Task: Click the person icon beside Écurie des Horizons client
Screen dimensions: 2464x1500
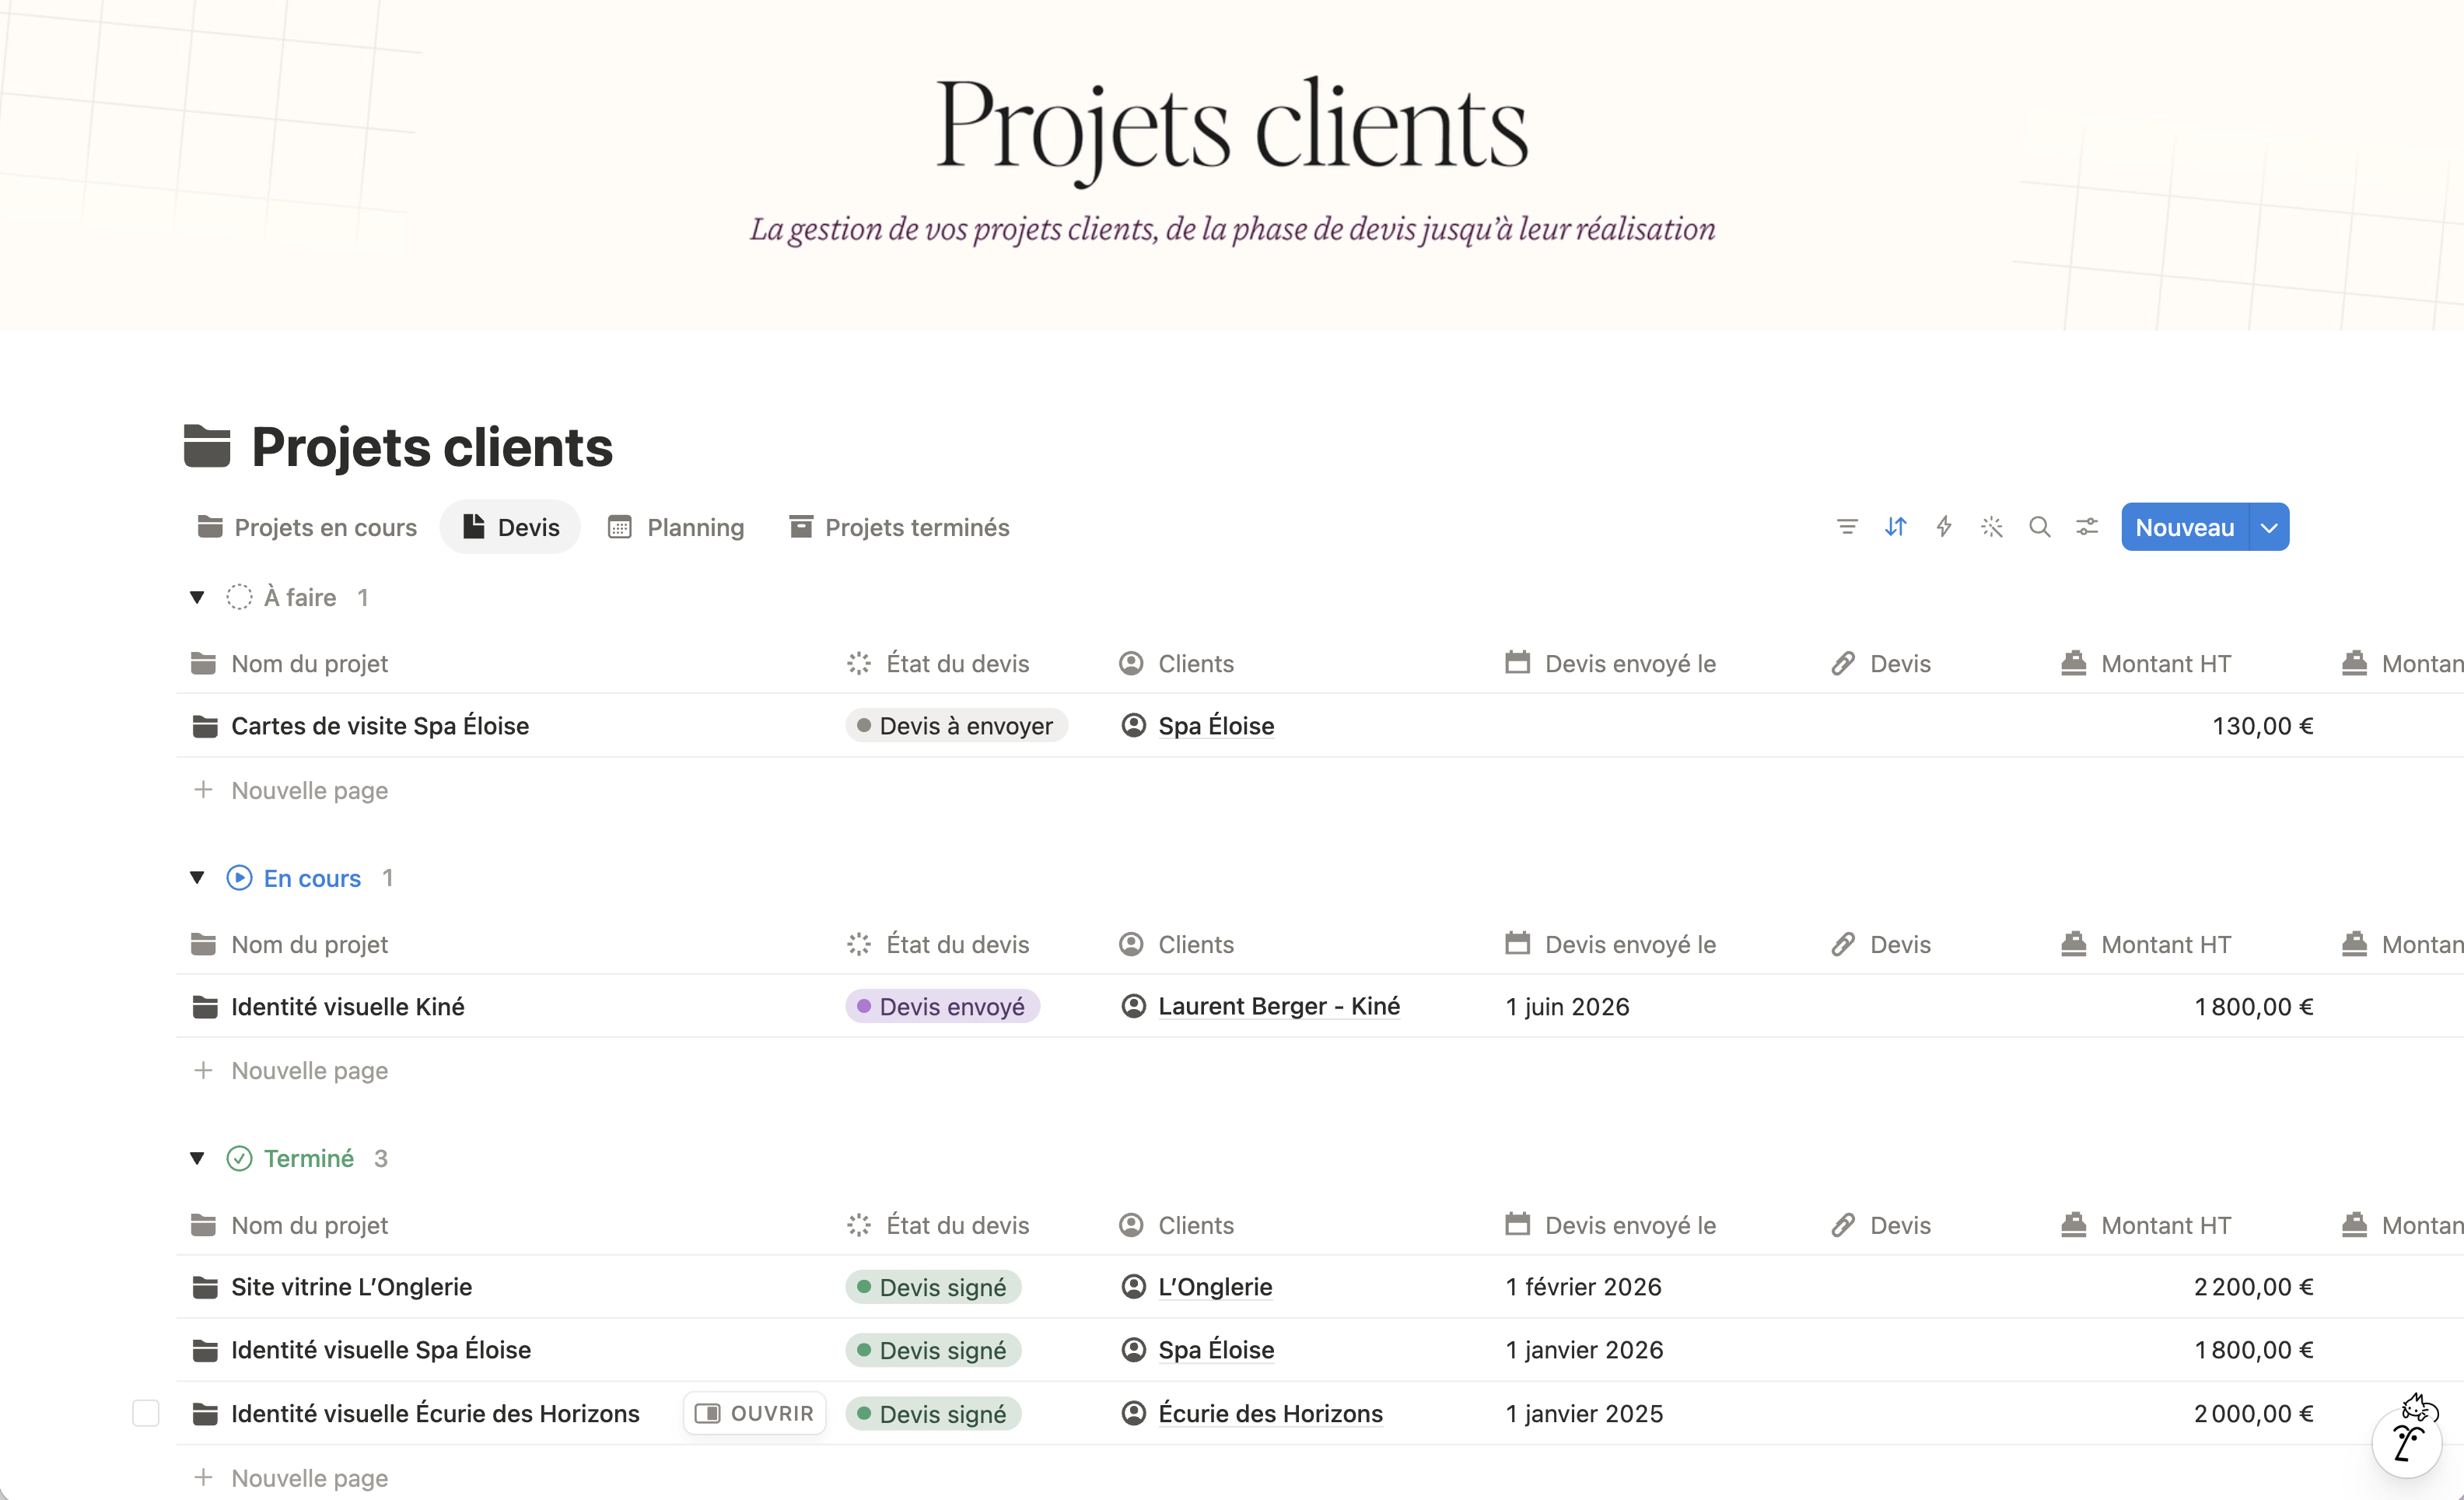Action: tap(1133, 1413)
